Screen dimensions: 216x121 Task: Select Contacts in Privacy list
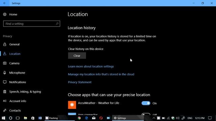15,111
